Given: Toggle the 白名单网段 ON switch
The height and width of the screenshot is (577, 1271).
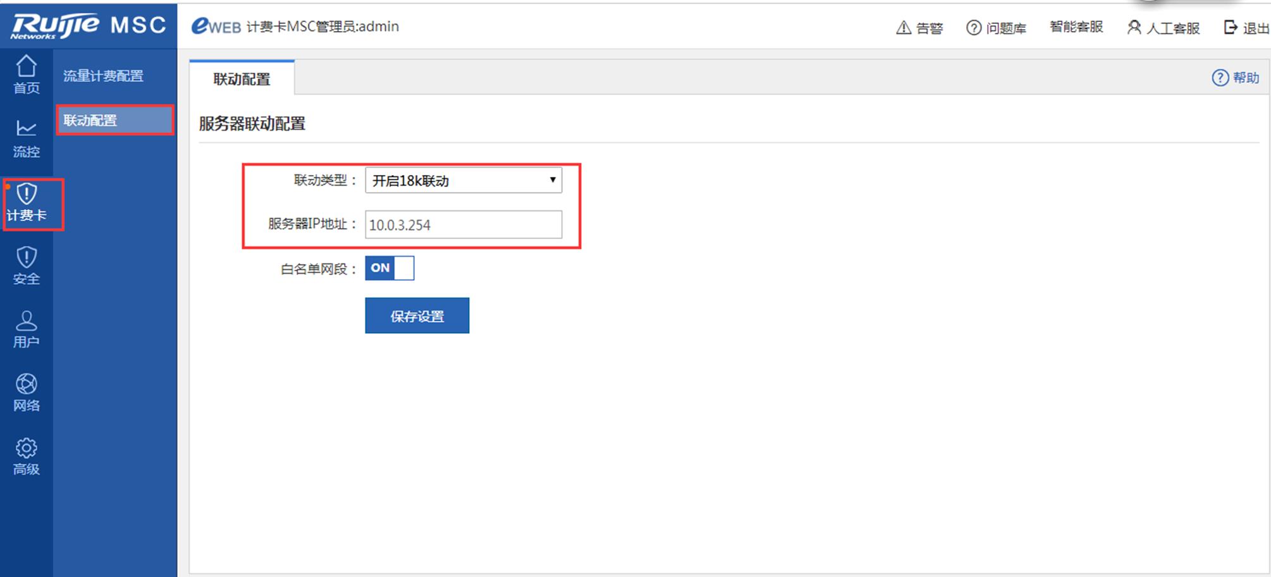Looking at the screenshot, I should pos(389,268).
